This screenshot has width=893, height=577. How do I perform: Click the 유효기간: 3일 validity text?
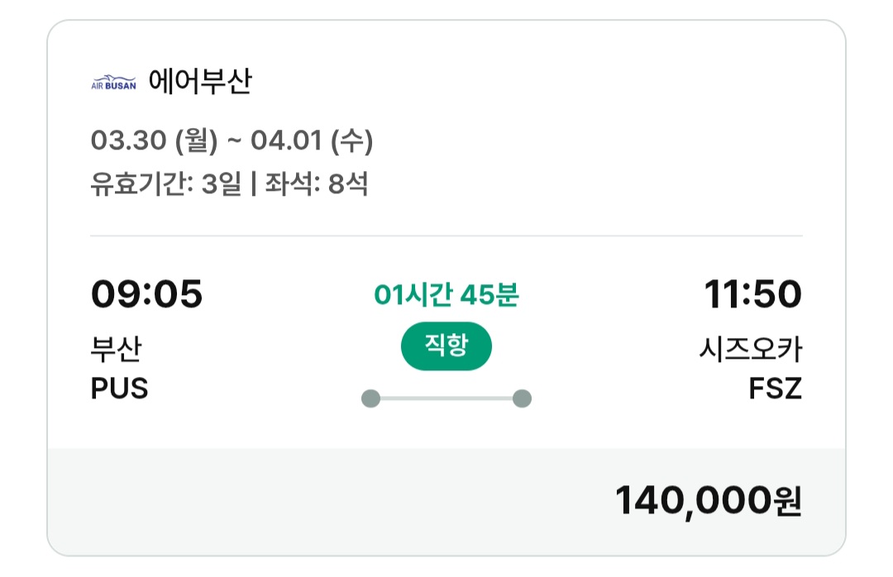tap(165, 184)
